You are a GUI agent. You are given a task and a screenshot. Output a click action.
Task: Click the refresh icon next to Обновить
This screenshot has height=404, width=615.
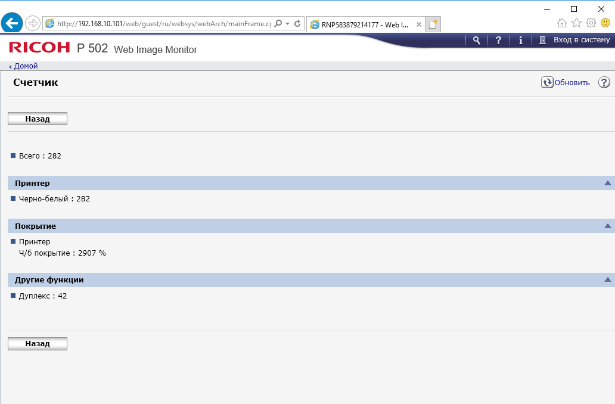pos(547,82)
